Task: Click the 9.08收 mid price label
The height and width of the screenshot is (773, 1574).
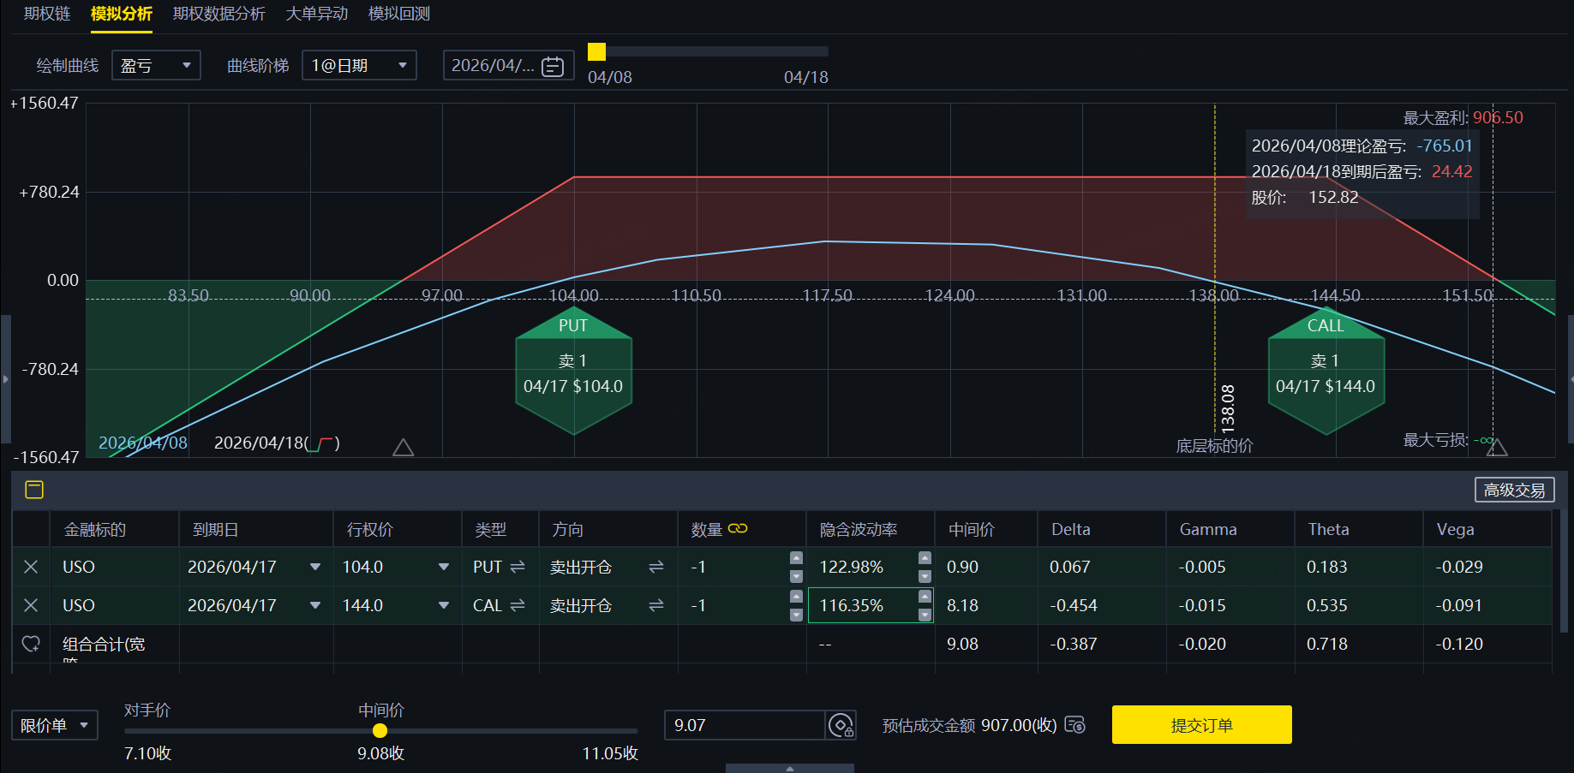Action: tap(380, 753)
